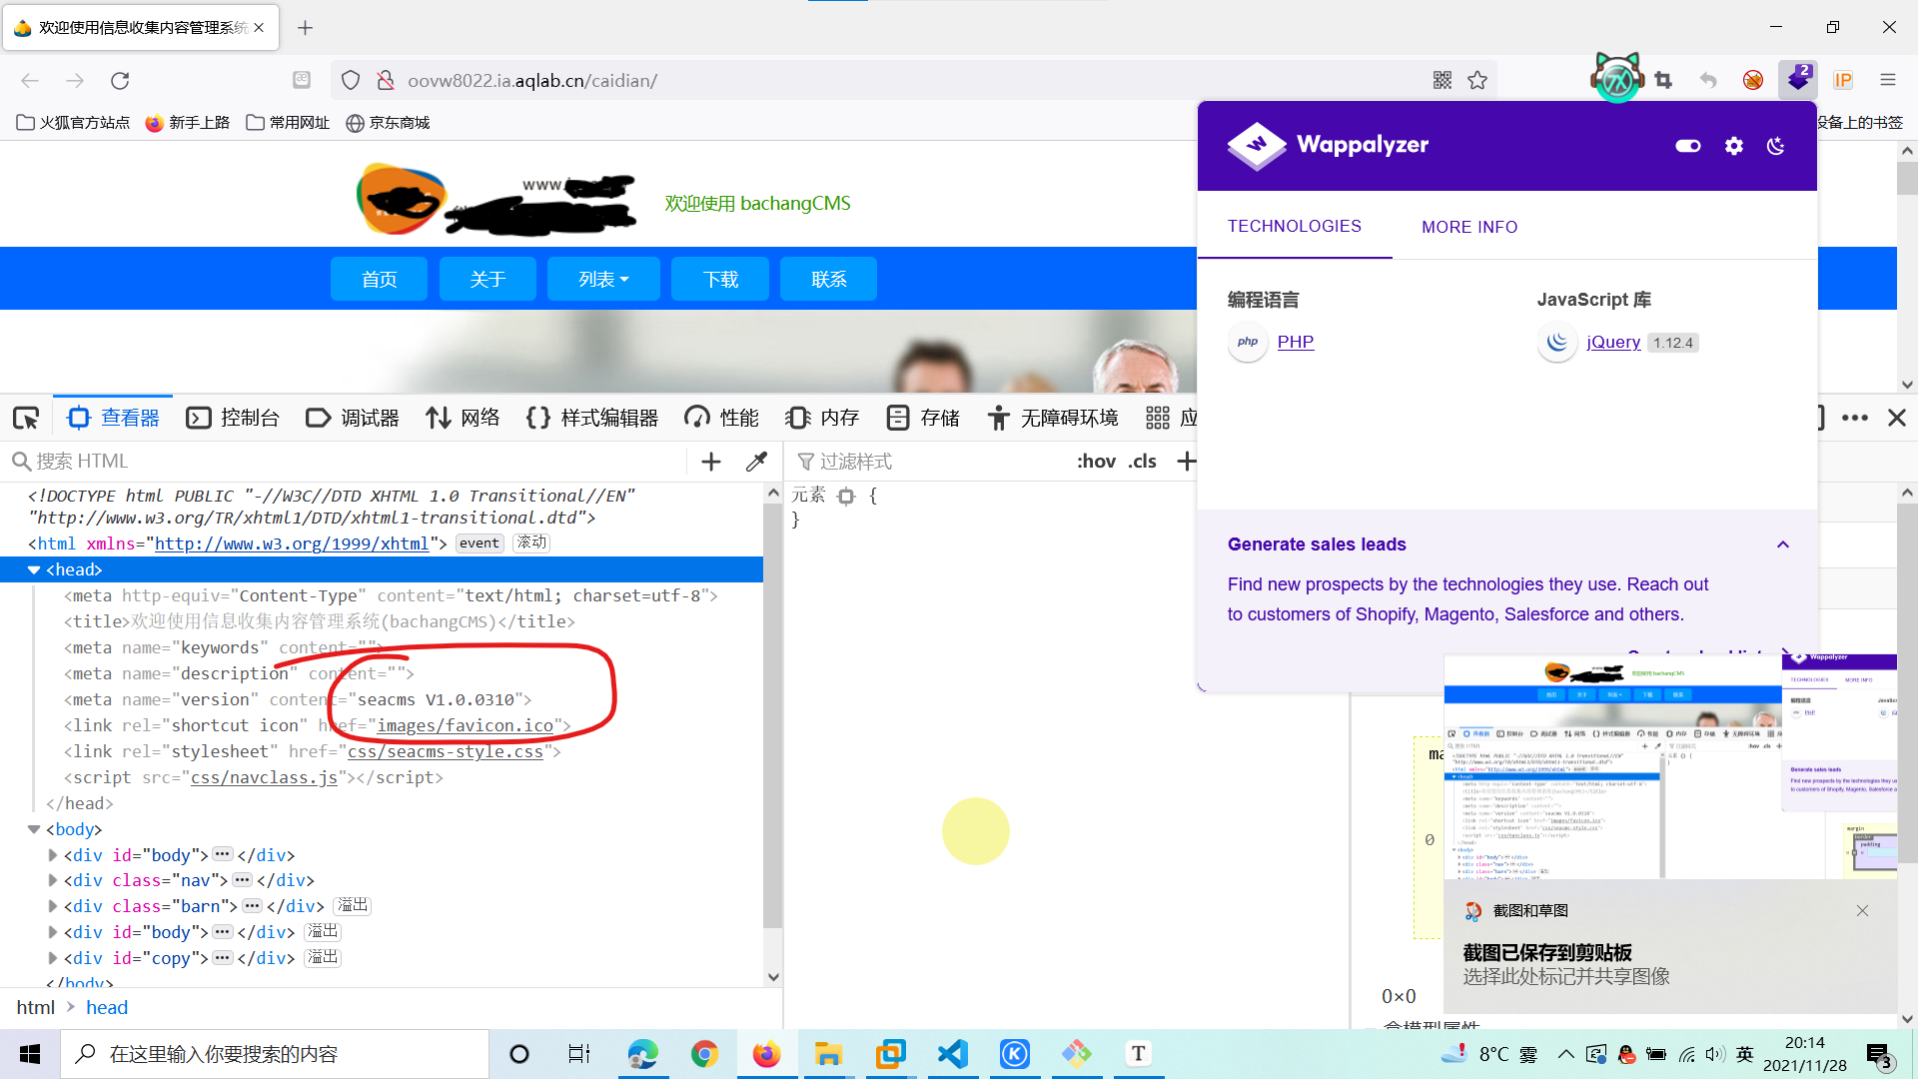Dismiss the 截图和草图 notification

(1862, 910)
